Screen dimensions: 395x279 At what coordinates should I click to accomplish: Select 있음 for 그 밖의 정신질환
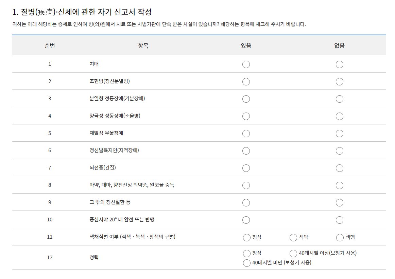point(246,202)
